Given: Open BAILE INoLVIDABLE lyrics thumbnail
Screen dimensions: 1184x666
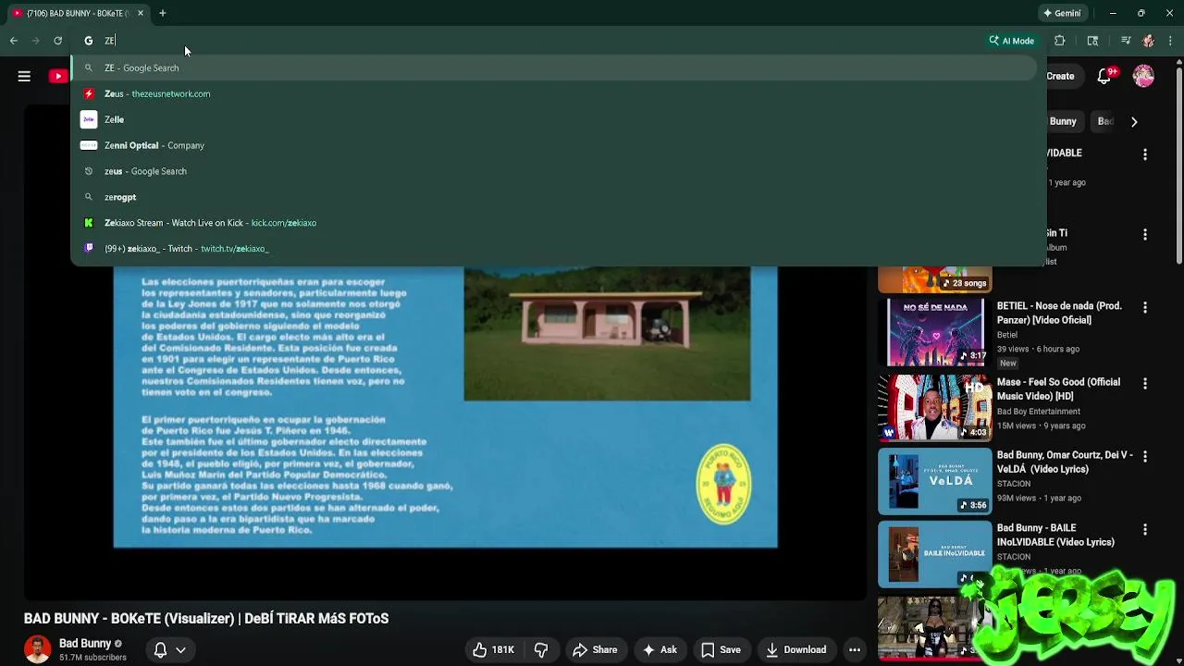Looking at the screenshot, I should point(934,554).
